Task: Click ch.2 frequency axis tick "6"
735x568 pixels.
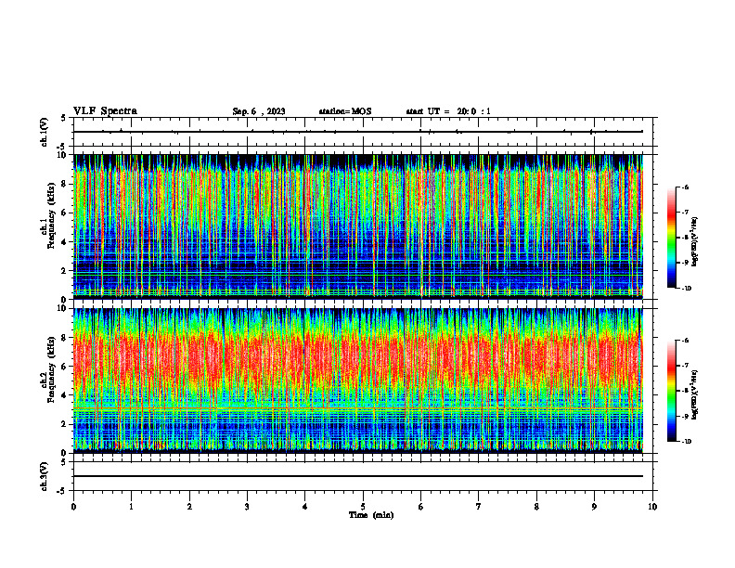Action: 65,367
